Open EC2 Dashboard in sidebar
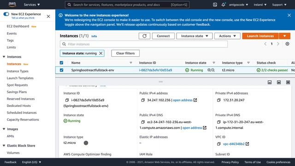295x166 pixels. pyautogui.click(x=18, y=26)
